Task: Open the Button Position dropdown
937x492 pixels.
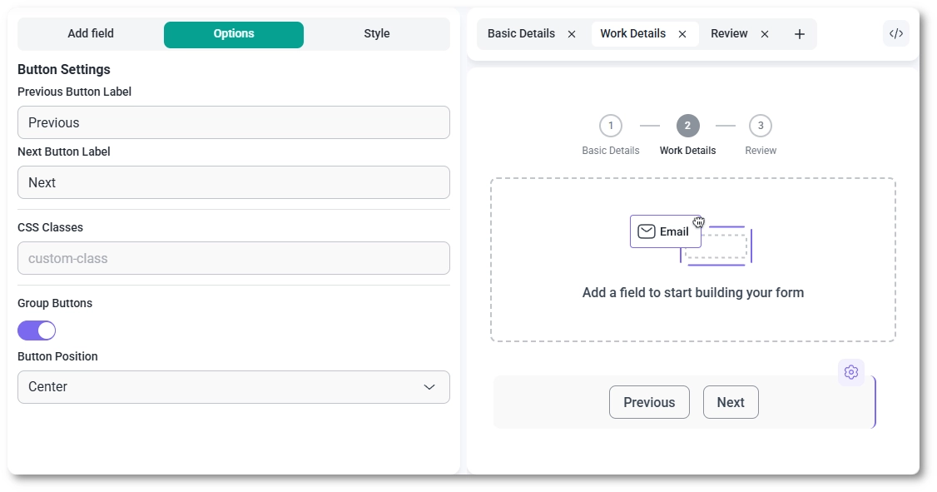Action: [x=234, y=387]
